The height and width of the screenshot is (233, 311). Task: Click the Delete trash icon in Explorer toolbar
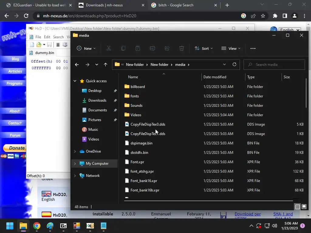coord(182,48)
